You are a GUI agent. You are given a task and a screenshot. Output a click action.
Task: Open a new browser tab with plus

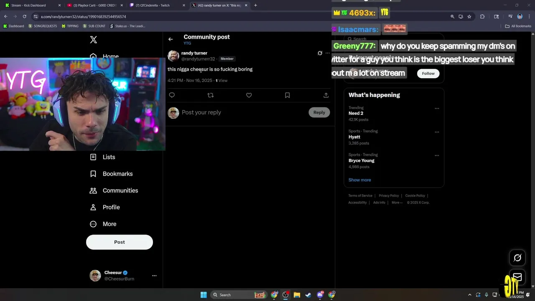pyautogui.click(x=255, y=5)
